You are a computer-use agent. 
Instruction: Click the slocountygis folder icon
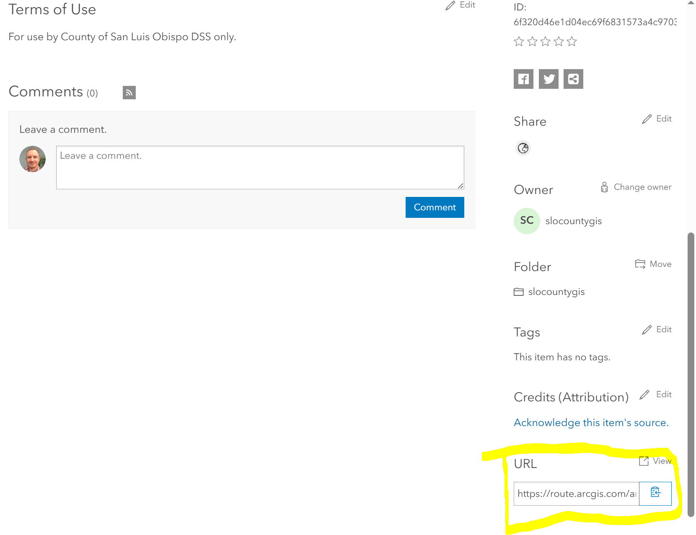[x=518, y=292]
